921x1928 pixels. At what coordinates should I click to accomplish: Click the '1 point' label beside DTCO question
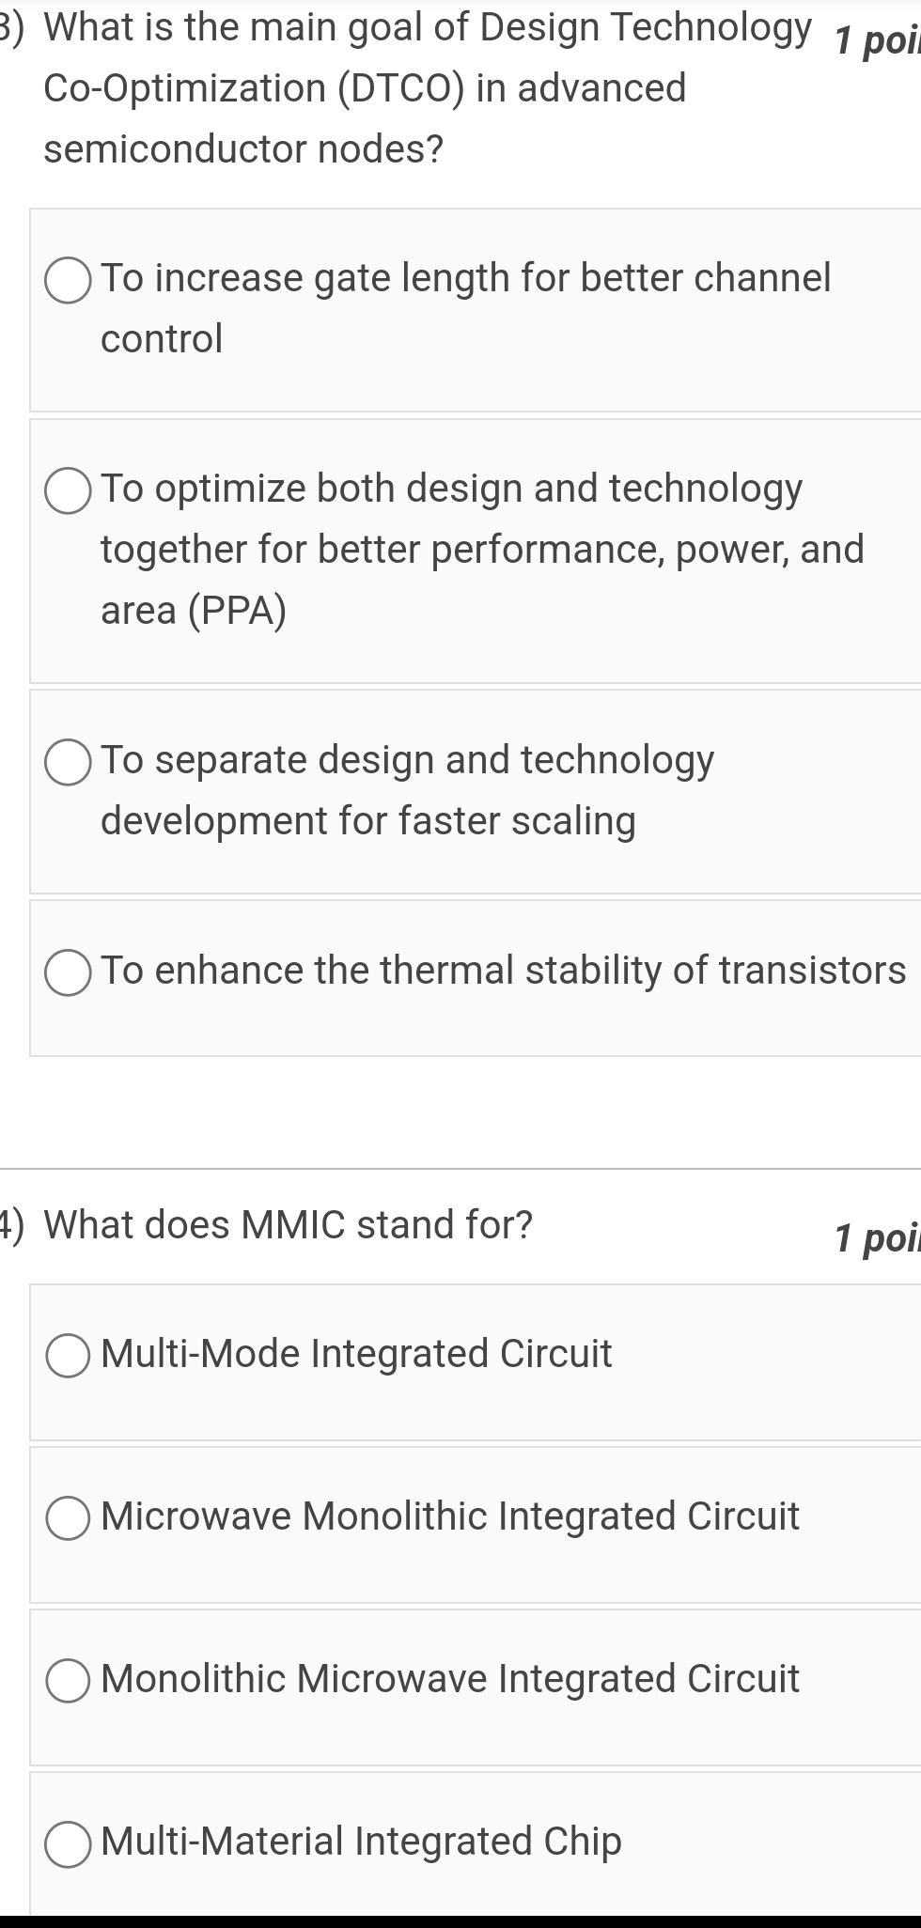point(876,41)
